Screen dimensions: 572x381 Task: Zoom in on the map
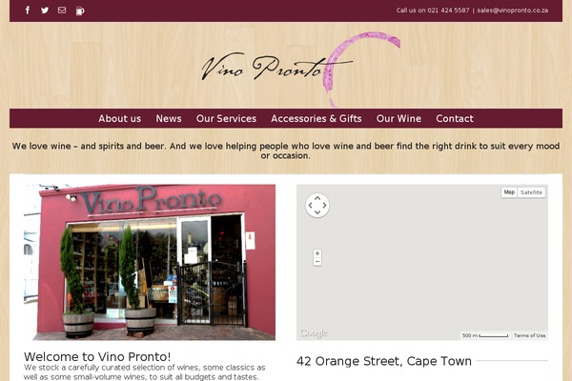(317, 253)
